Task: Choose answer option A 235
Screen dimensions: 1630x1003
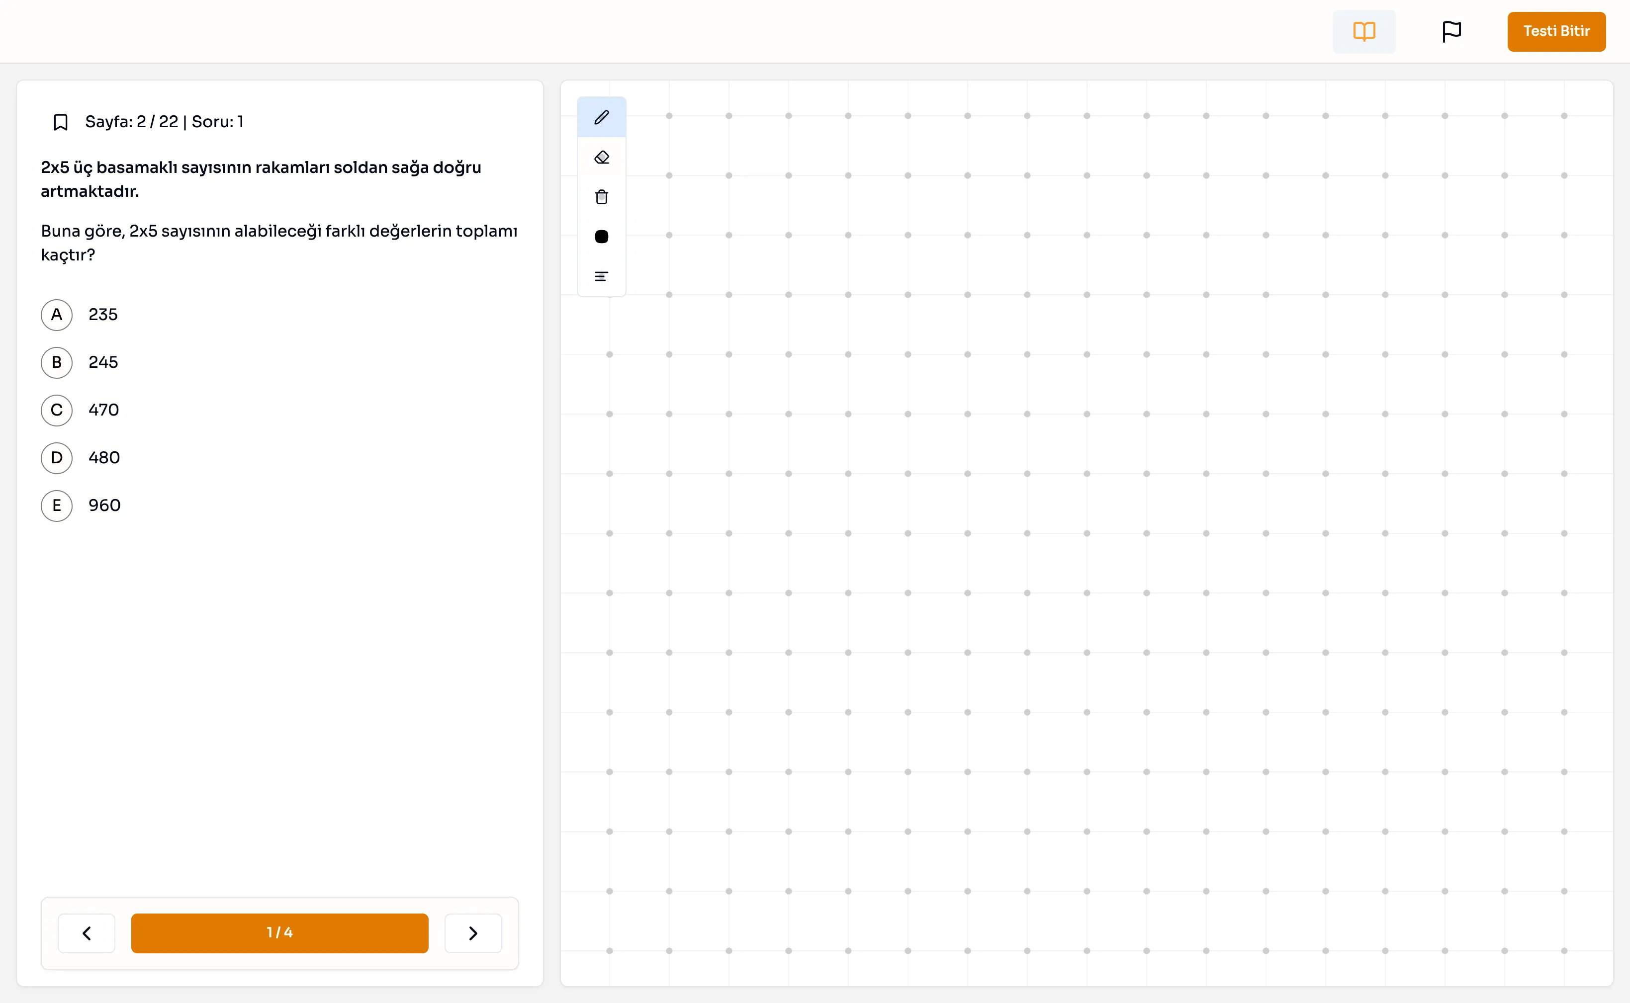Action: tap(56, 315)
